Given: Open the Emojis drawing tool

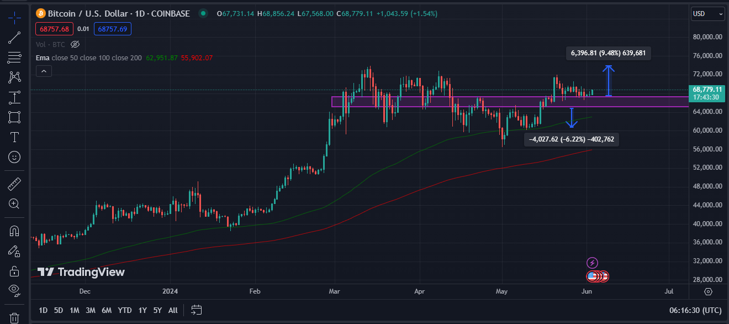Looking at the screenshot, I should (14, 157).
